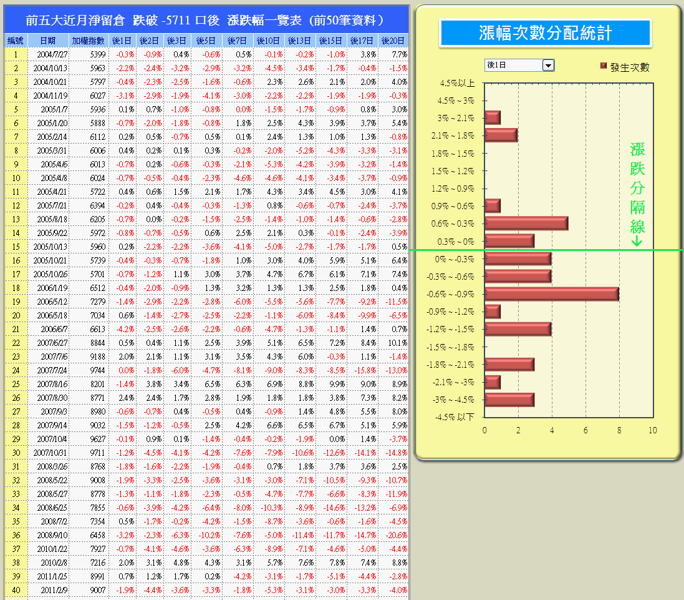Select the 後1日 column header in the table
Image resolution: width=684 pixels, height=600 pixels.
point(122,41)
